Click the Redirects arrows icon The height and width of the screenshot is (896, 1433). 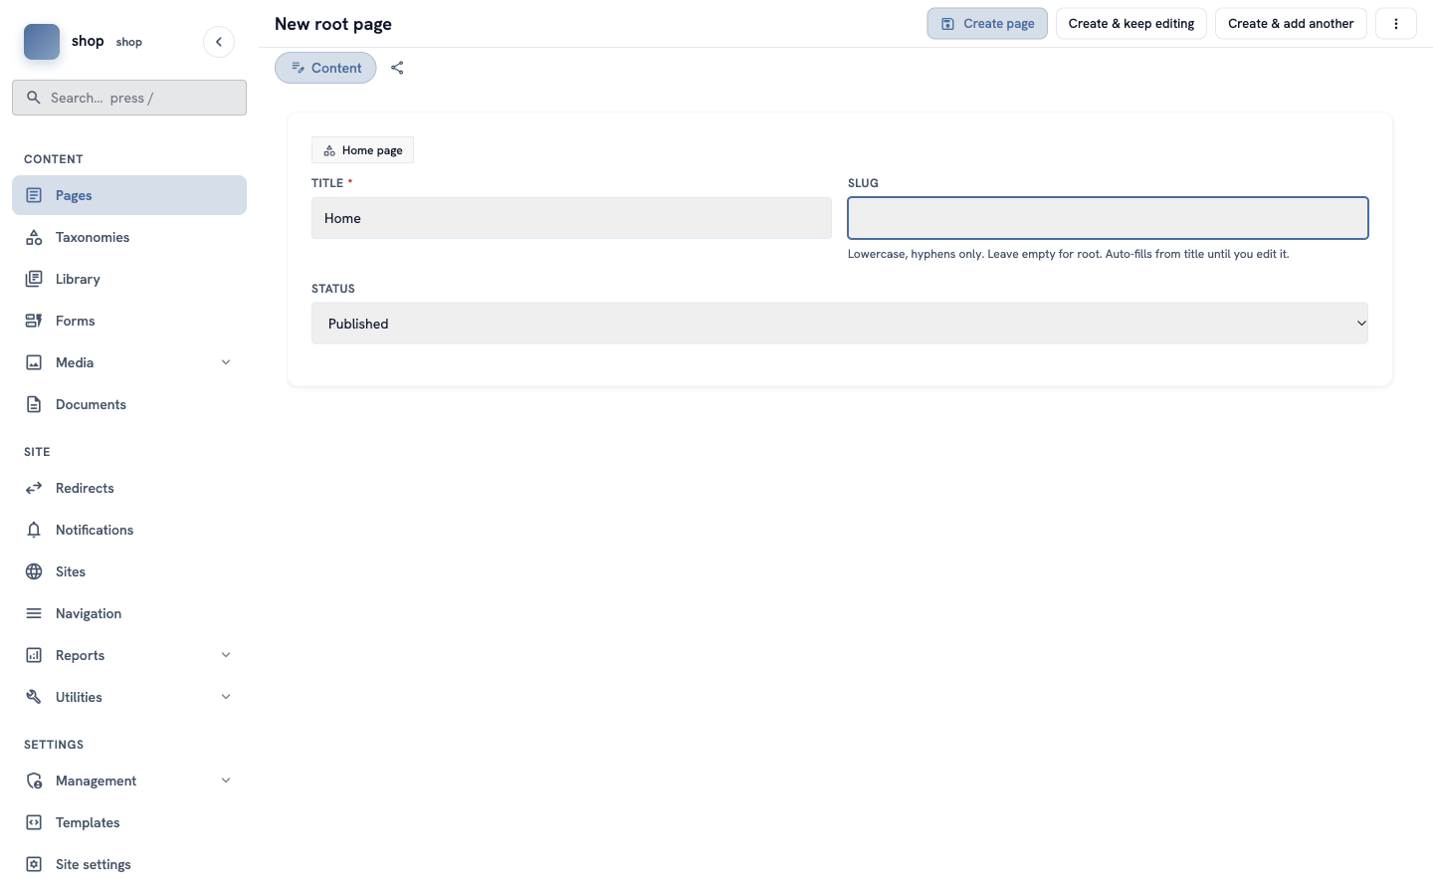34,488
